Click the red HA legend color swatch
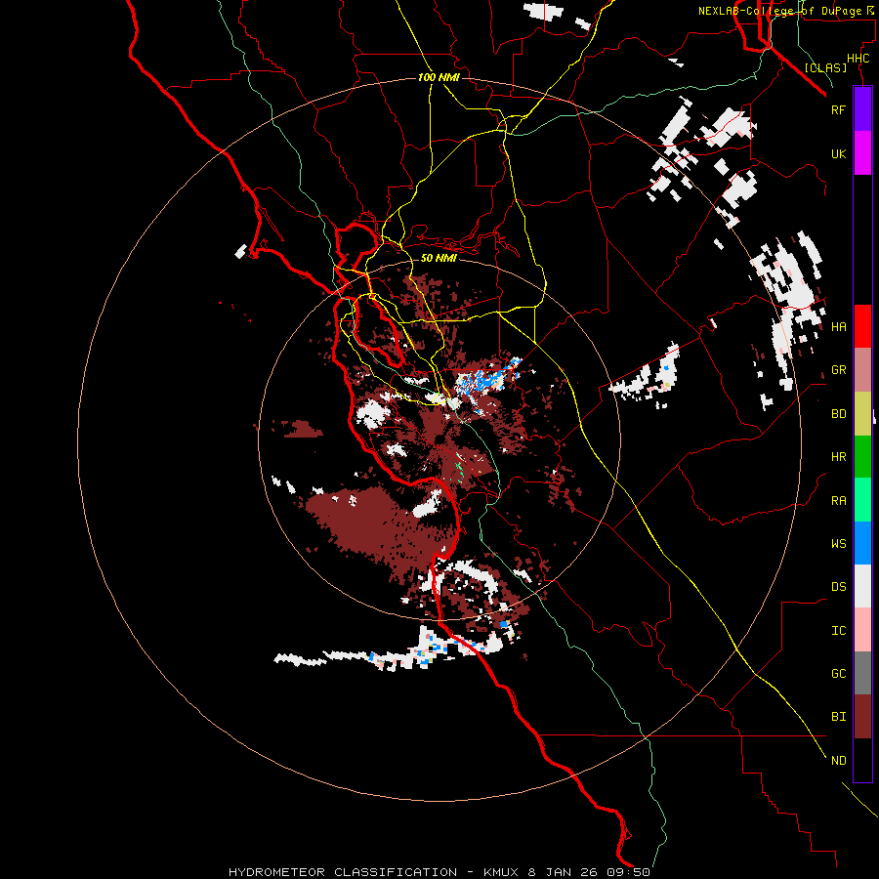 tap(862, 326)
